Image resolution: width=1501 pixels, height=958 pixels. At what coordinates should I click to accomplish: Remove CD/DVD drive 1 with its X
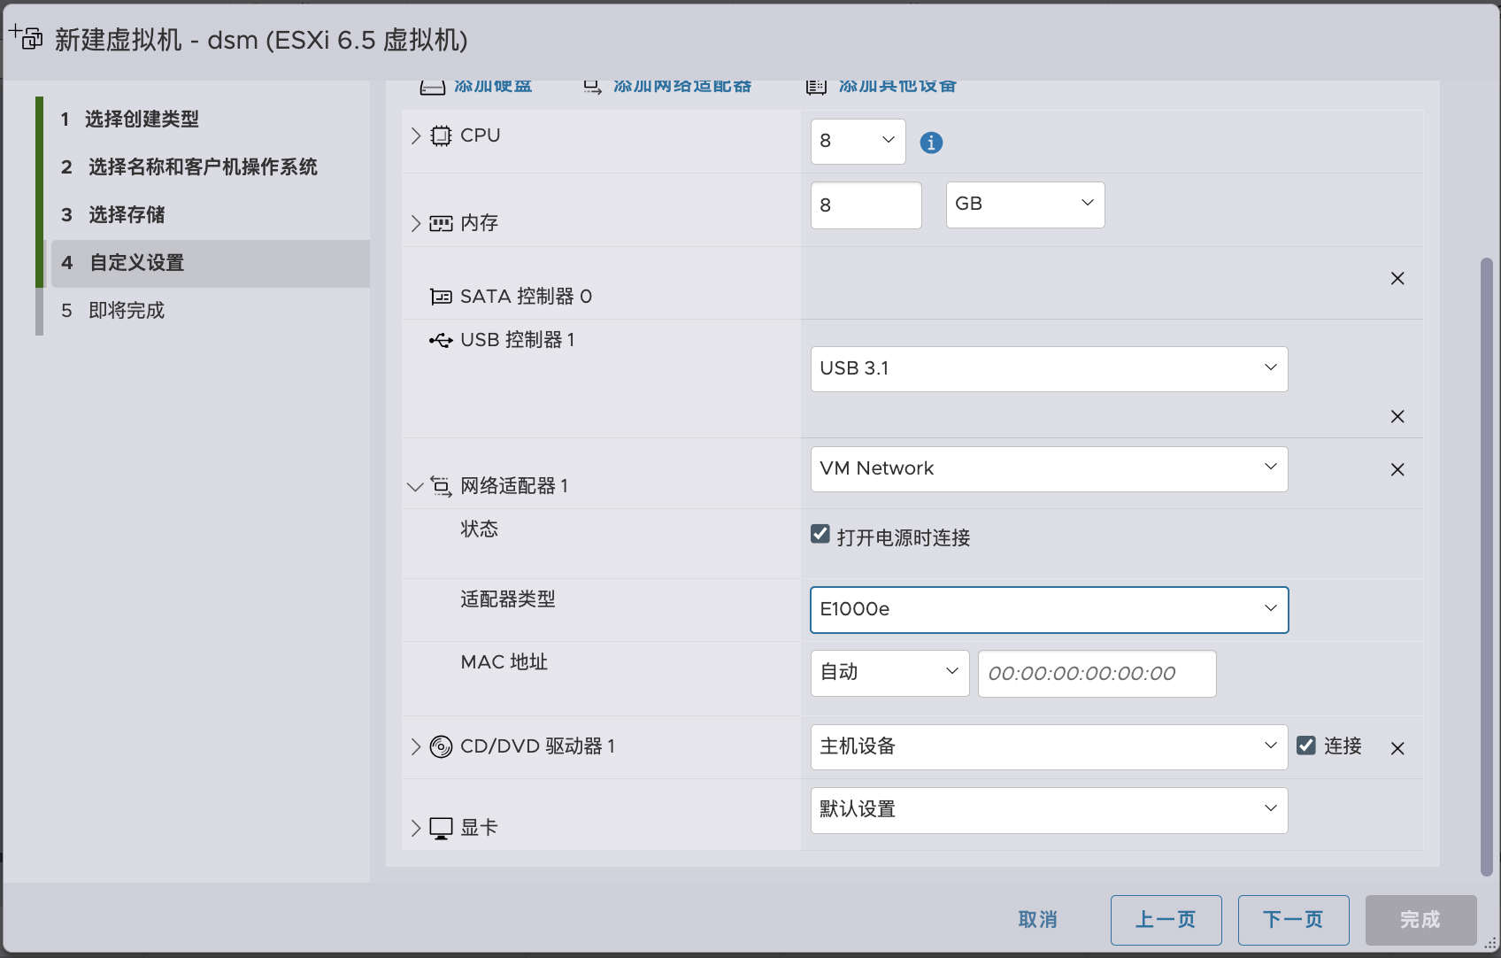(x=1397, y=748)
